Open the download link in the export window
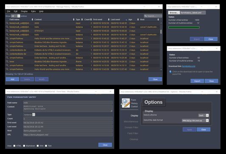 189,66
